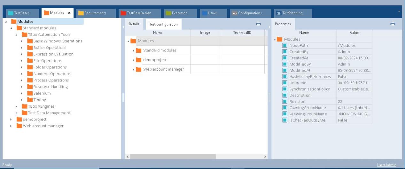Screen dimensions: 405x169
Task: Click the Value column header in Properties
Action: tap(354, 33)
